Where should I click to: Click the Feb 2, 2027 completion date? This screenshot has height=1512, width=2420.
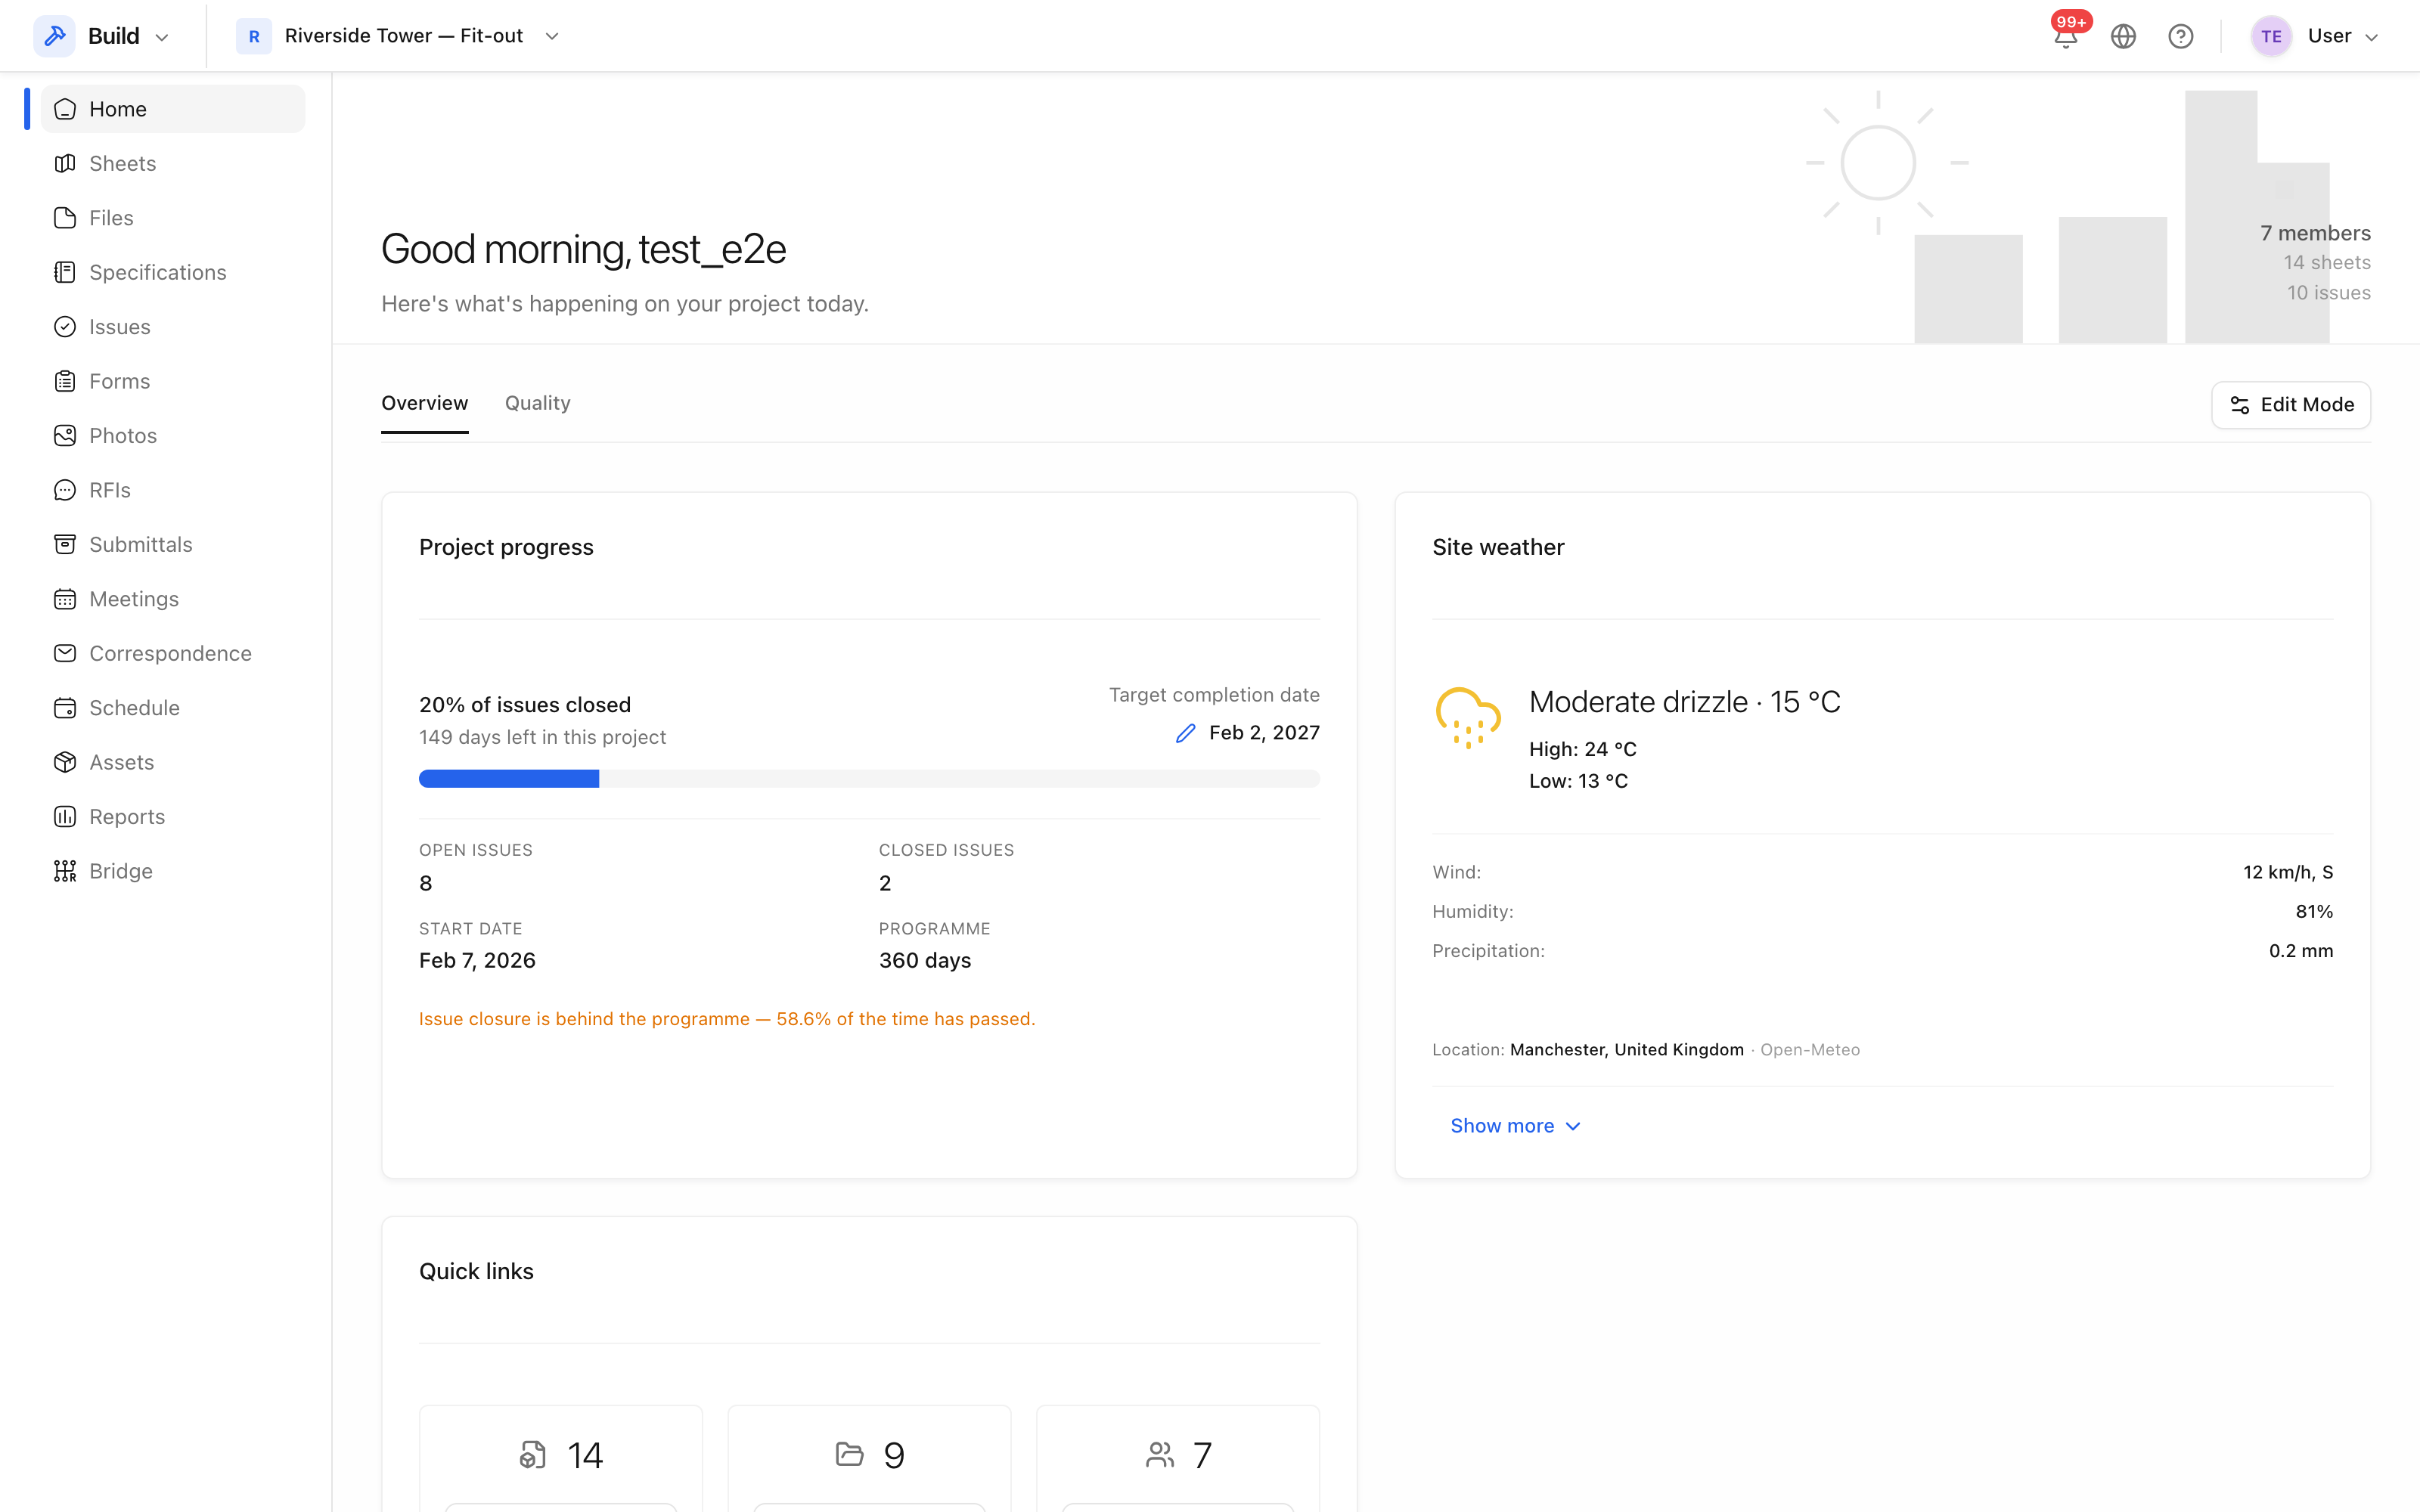(1264, 733)
